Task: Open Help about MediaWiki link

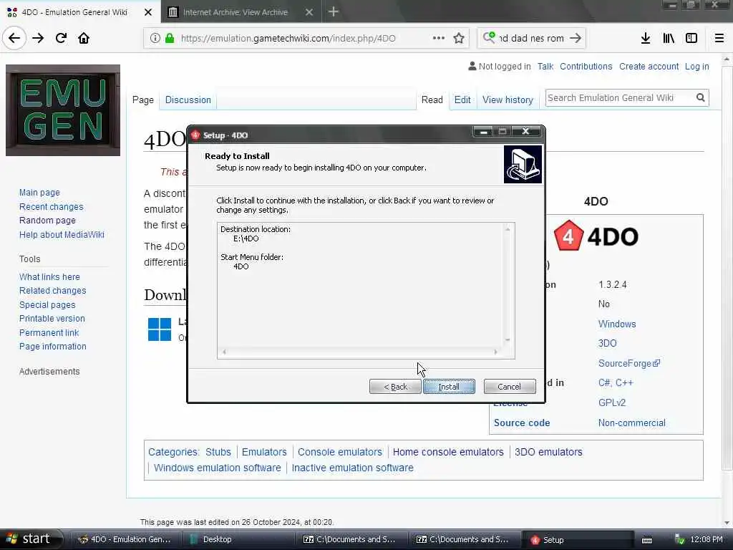Action: [x=62, y=235]
